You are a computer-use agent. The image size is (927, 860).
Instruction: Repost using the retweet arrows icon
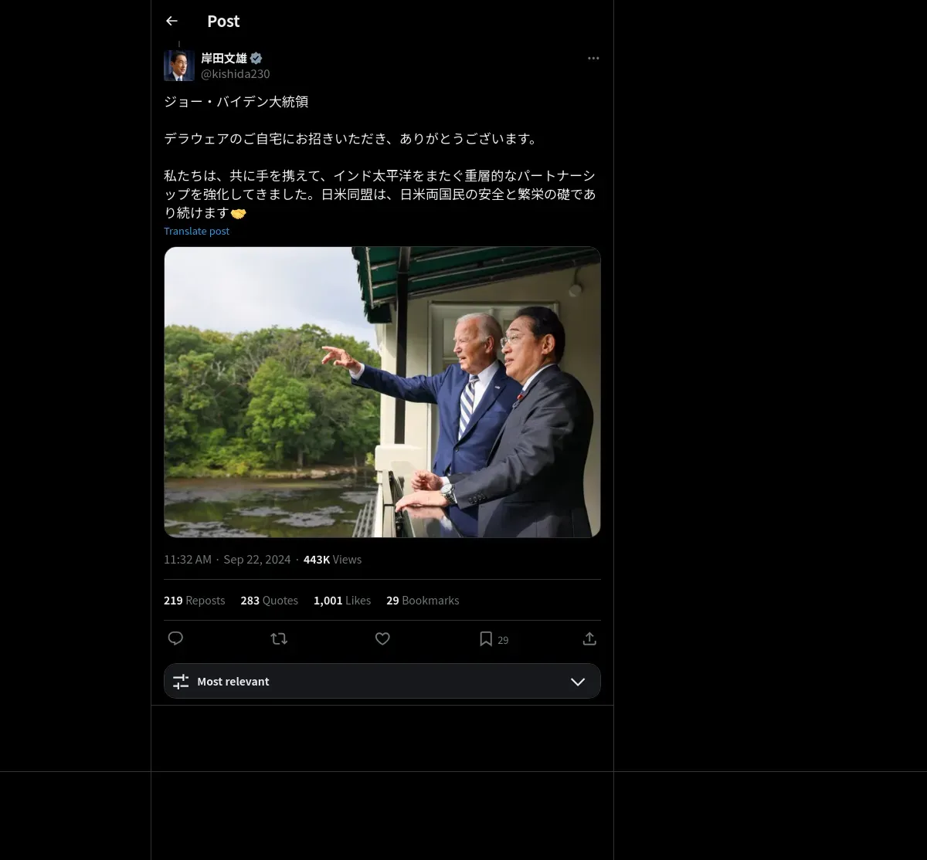click(279, 638)
